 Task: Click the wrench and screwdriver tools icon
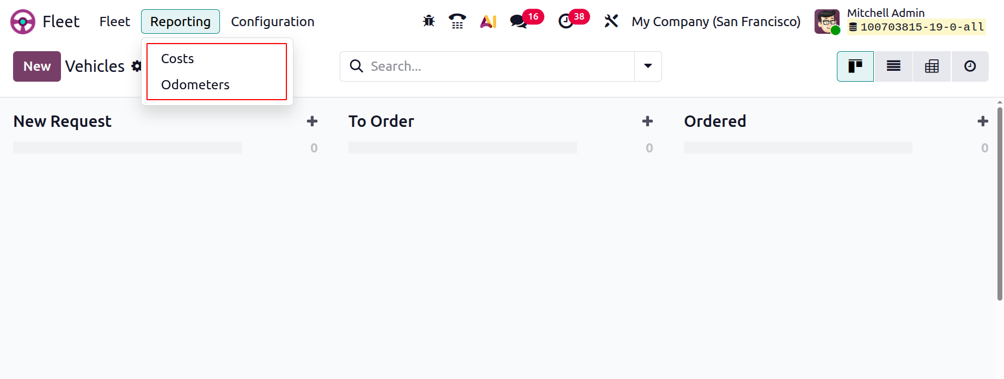click(611, 21)
